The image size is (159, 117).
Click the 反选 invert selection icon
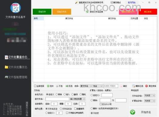(x=67, y=86)
